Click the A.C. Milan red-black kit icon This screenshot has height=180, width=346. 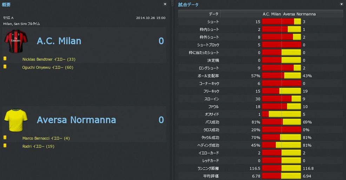(x=13, y=41)
